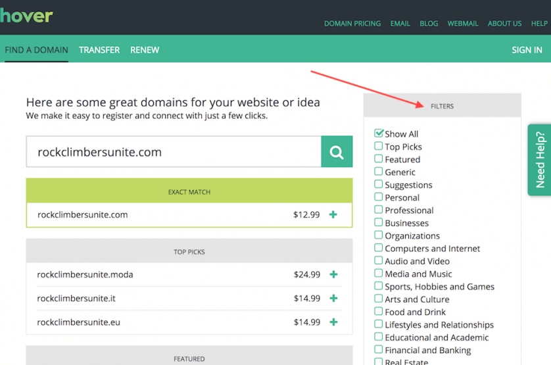Open the Blog link

point(429,24)
